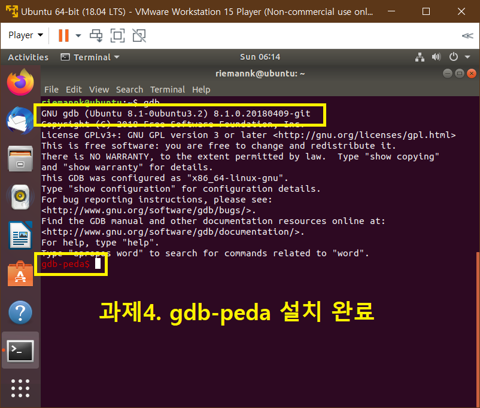Expand the Terminal app menu in top panel
This screenshot has width=480, height=408.
[x=90, y=57]
